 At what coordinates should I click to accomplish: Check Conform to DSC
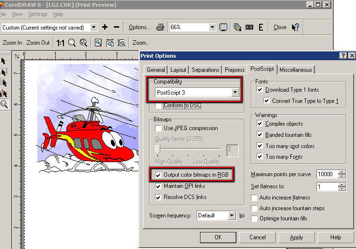click(158, 105)
